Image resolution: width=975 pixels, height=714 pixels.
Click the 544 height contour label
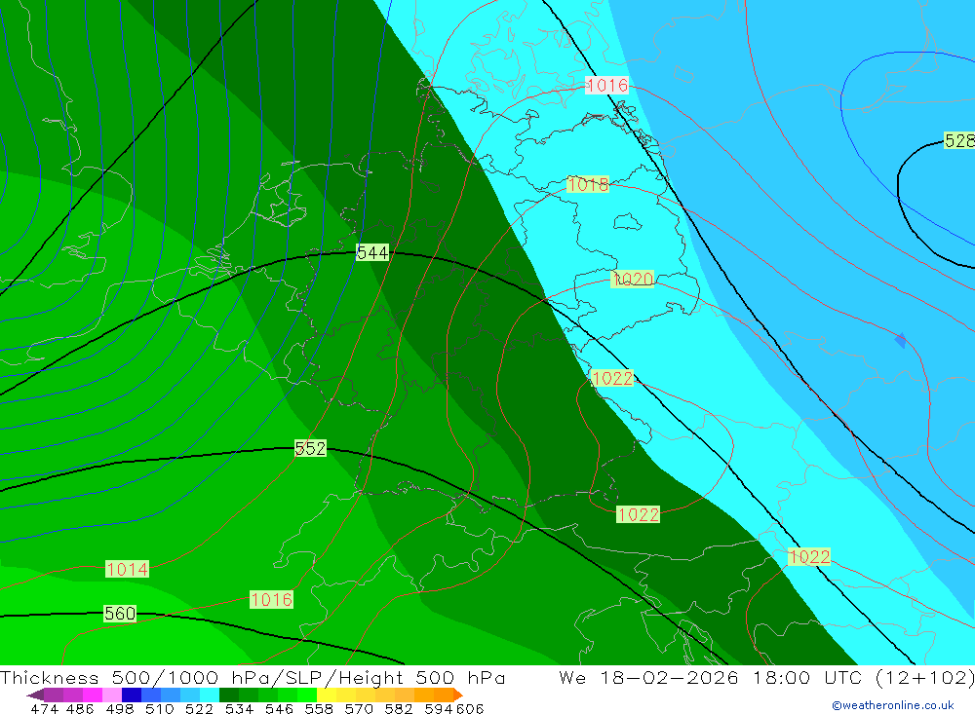pyautogui.click(x=372, y=253)
